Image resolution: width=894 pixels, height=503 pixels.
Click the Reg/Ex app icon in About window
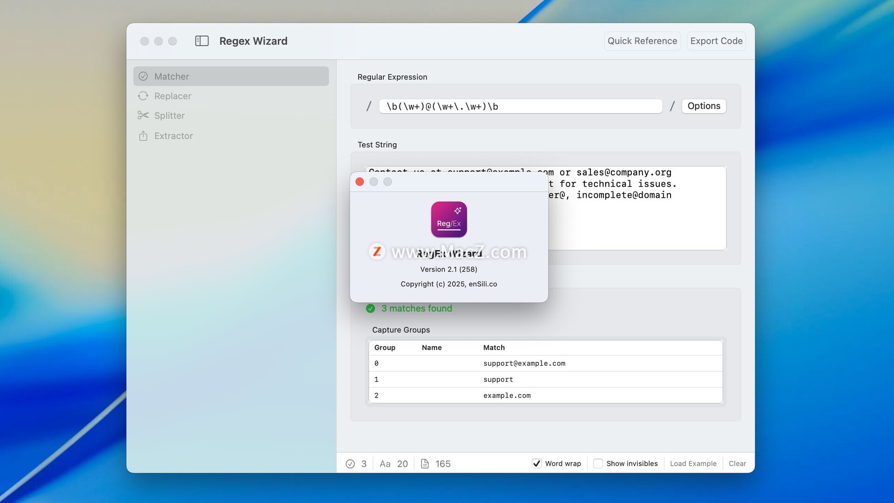(449, 219)
